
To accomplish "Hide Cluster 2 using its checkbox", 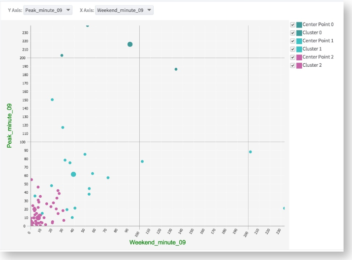I will [x=292, y=65].
